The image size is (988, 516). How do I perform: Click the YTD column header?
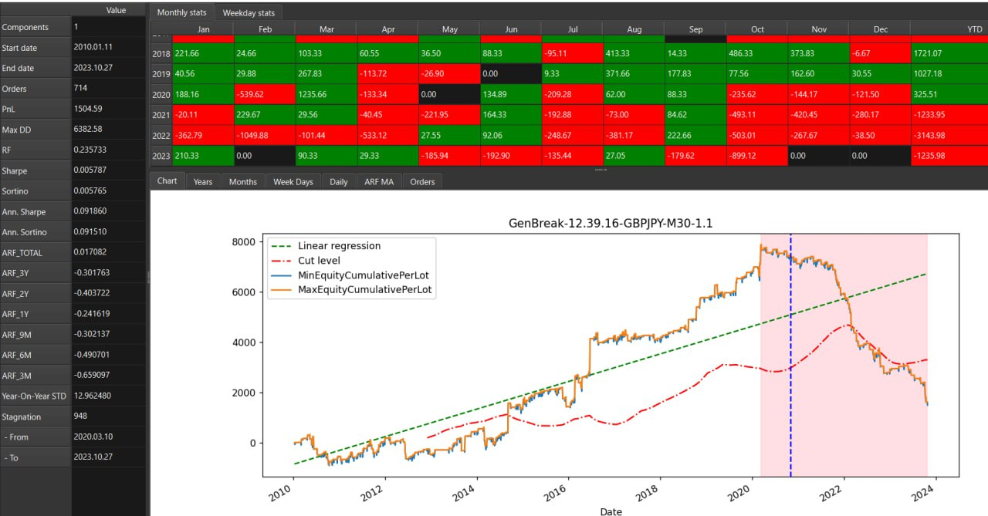point(949,29)
